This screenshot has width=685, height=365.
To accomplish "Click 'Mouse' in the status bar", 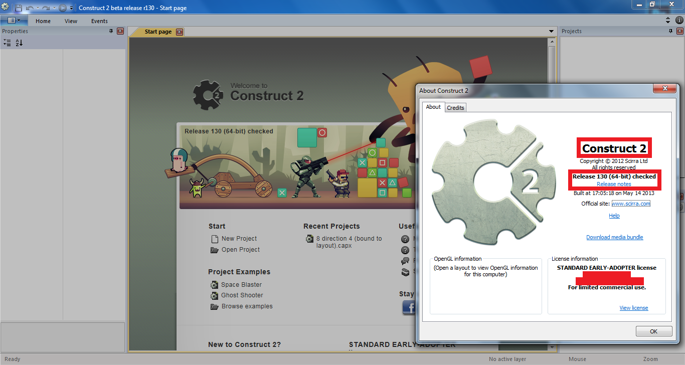I will click(x=577, y=359).
